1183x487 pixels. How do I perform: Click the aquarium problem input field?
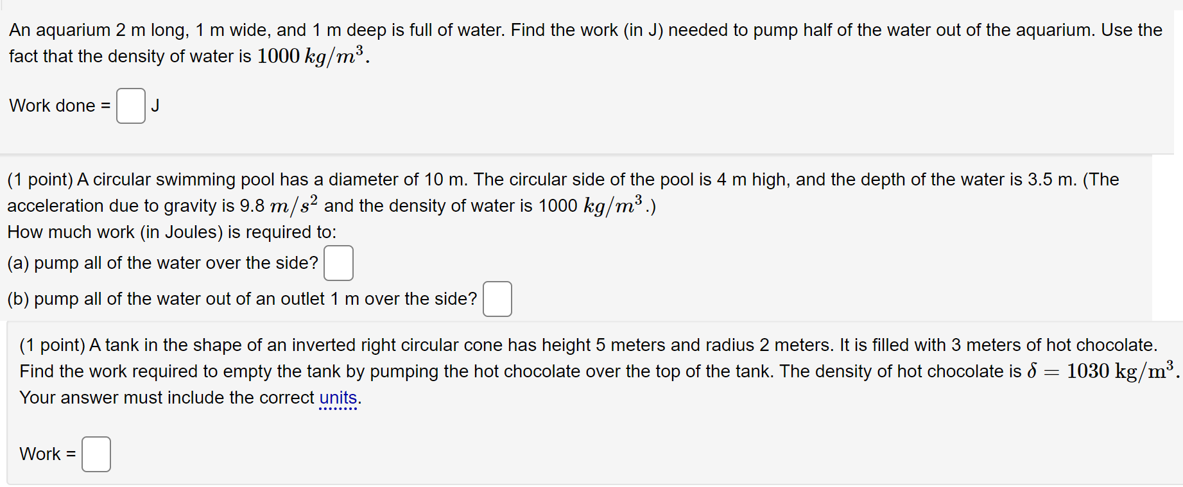pos(130,107)
